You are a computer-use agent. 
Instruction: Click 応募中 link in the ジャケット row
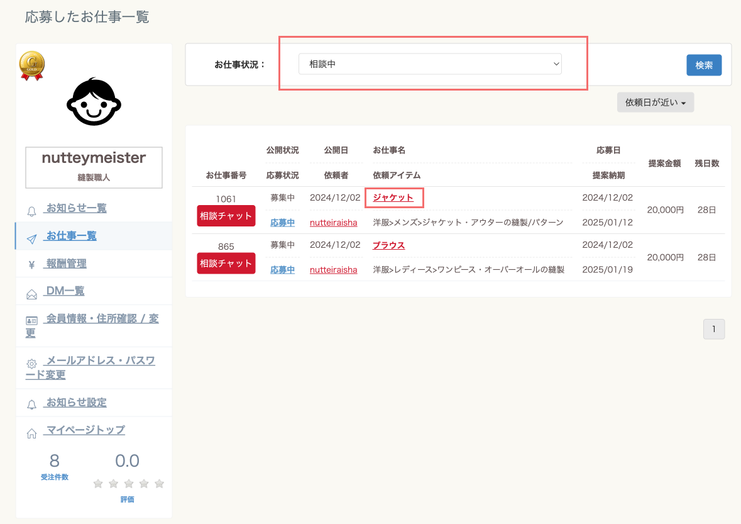283,222
